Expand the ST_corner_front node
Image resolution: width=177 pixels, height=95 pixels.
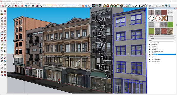pyautogui.click(x=151, y=60)
